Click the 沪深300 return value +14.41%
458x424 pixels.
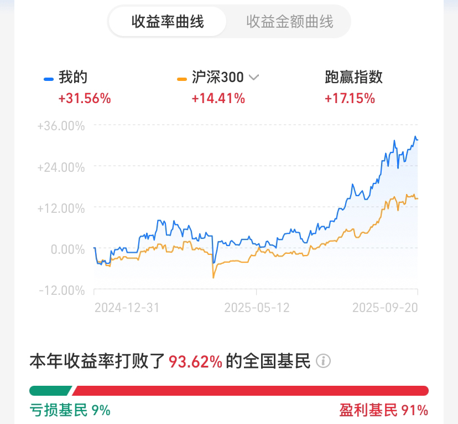(x=218, y=98)
